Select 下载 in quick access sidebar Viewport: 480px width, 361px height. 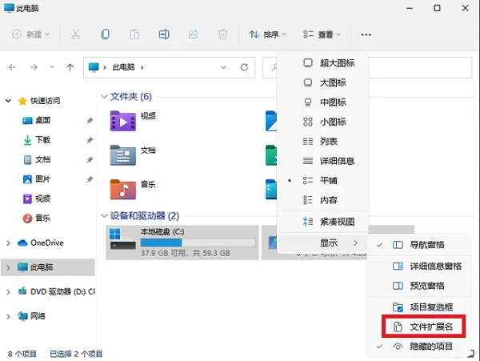point(42,140)
